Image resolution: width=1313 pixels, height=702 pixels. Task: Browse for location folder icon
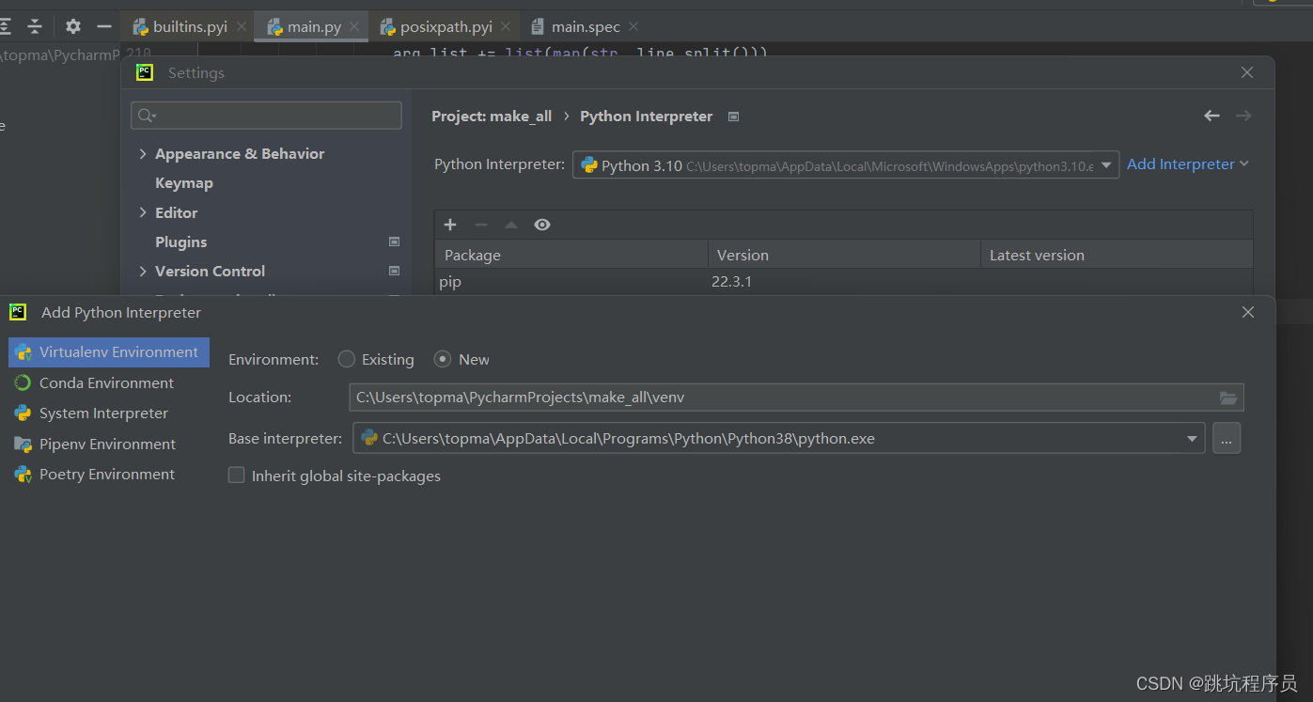(1228, 398)
